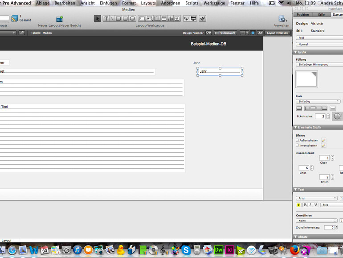Click the Layout verlassen button
The image size is (343, 258).
coord(277,33)
